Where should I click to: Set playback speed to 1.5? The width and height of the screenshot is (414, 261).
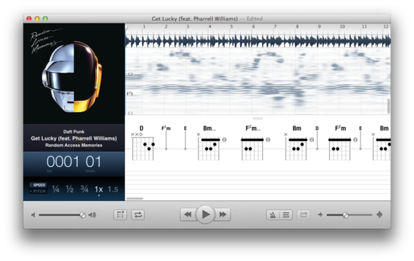113,189
